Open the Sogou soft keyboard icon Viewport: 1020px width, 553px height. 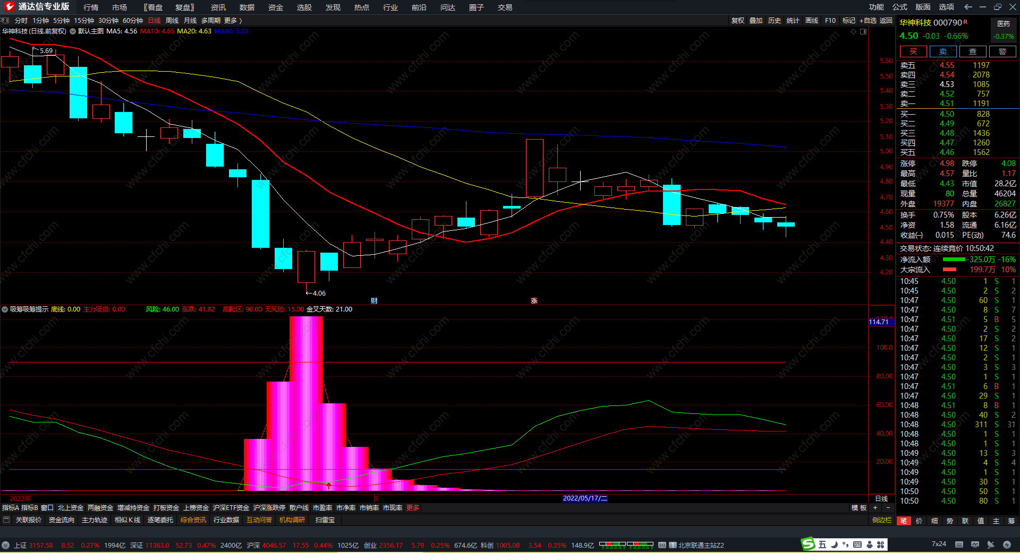(x=857, y=545)
